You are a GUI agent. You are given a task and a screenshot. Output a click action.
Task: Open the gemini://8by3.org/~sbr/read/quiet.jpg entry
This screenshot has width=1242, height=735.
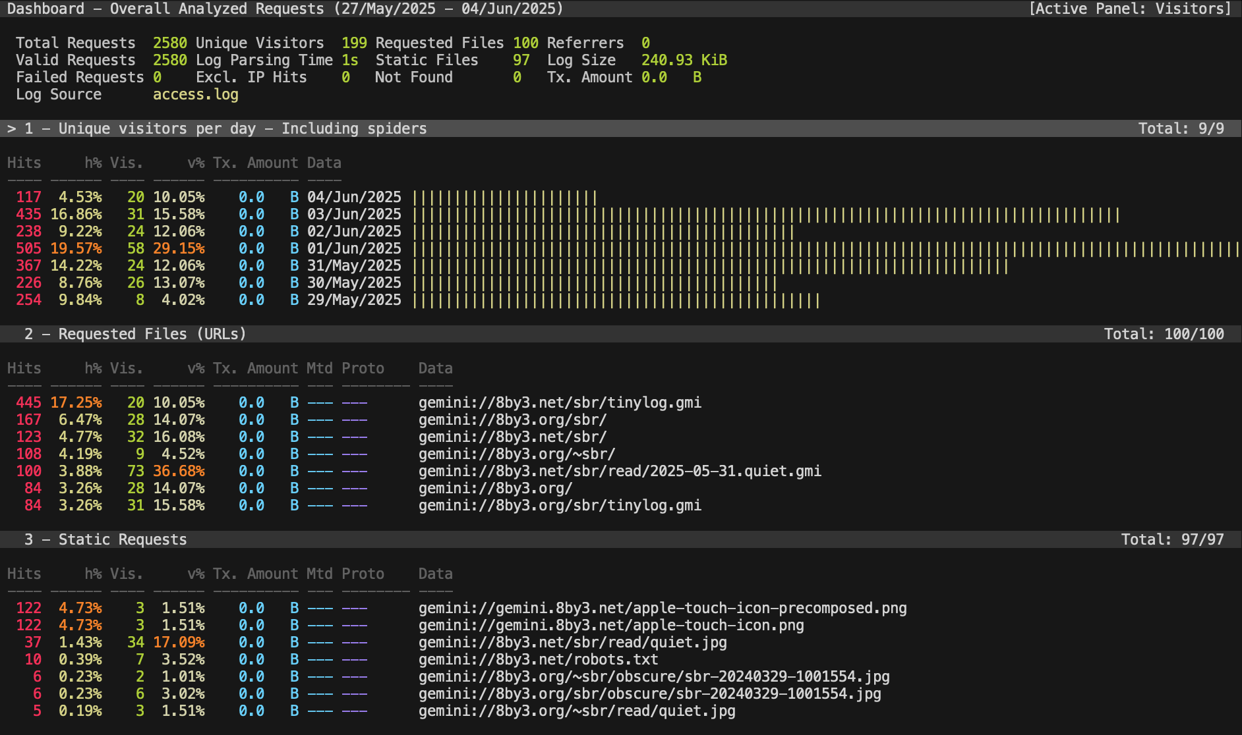click(x=576, y=711)
